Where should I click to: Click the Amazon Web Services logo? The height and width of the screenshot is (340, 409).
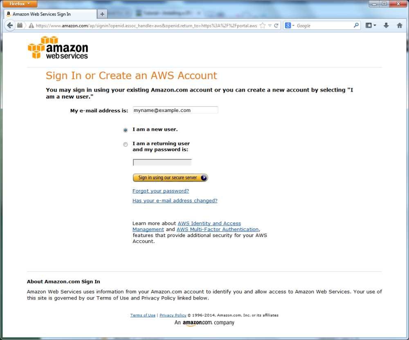click(x=58, y=47)
